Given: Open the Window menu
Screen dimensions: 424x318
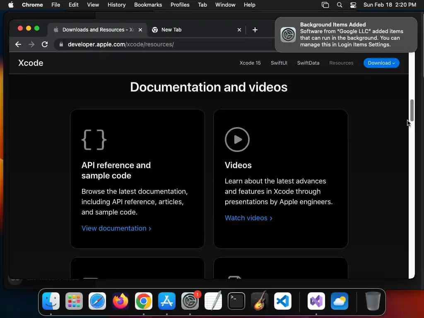Looking at the screenshot, I should pos(225,5).
